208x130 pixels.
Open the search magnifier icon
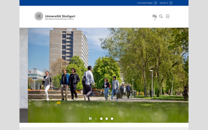[x=161, y=16]
